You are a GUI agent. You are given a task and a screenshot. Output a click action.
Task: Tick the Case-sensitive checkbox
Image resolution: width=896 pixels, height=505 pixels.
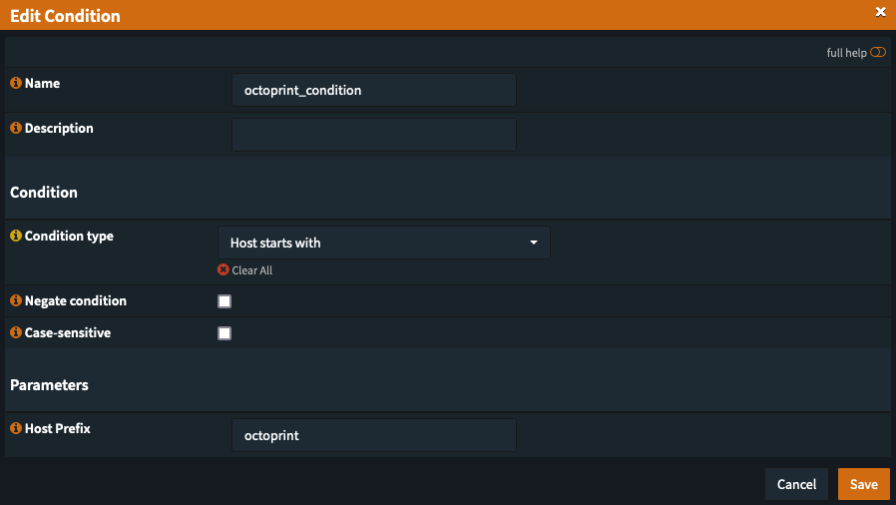click(x=224, y=333)
